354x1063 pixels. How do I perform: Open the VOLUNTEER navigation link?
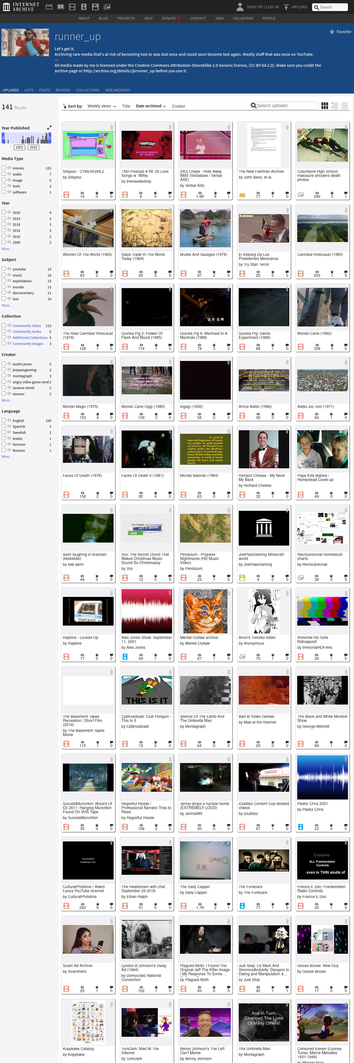coord(243,18)
